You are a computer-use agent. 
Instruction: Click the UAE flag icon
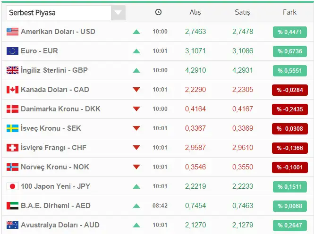click(x=12, y=206)
